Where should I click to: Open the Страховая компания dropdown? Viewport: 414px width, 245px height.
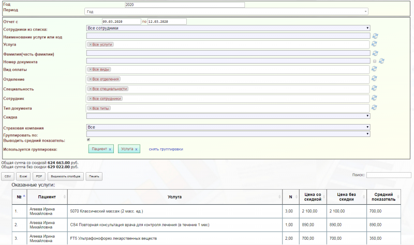pyautogui.click(x=228, y=127)
